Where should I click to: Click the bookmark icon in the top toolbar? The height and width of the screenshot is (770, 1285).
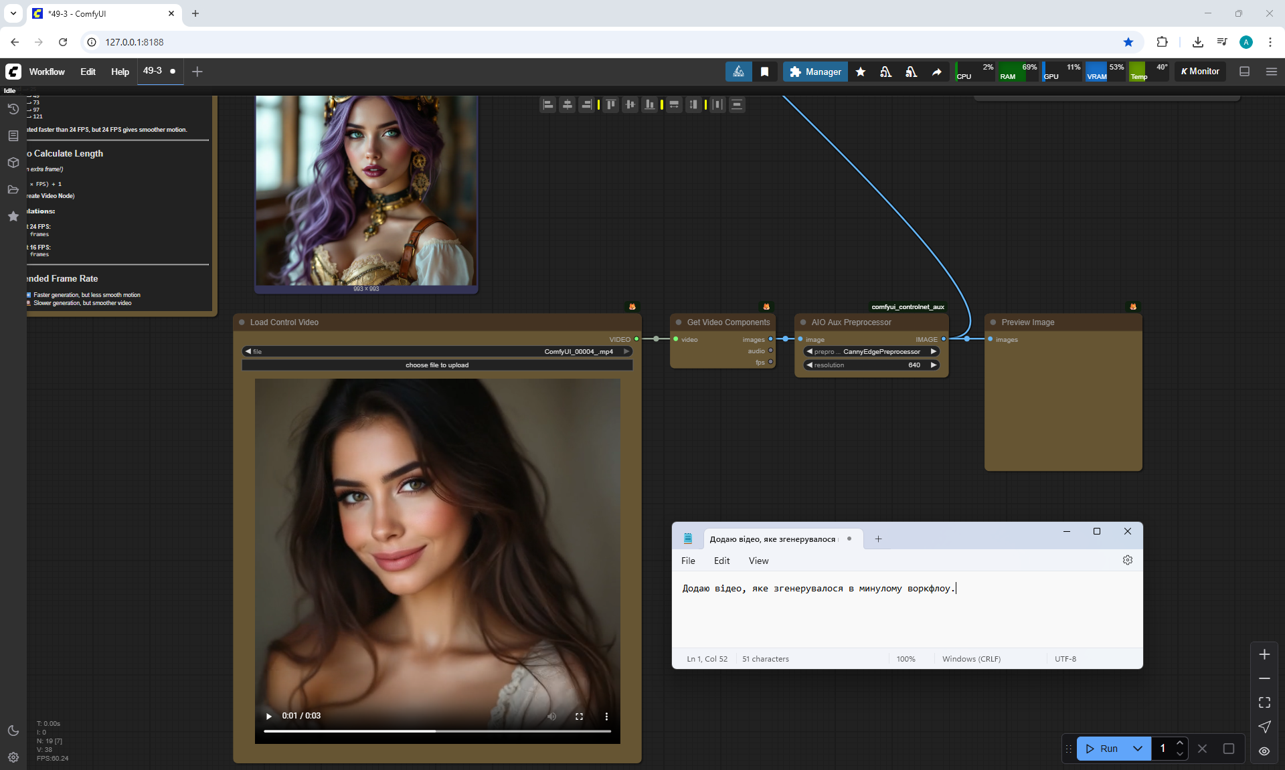(764, 72)
